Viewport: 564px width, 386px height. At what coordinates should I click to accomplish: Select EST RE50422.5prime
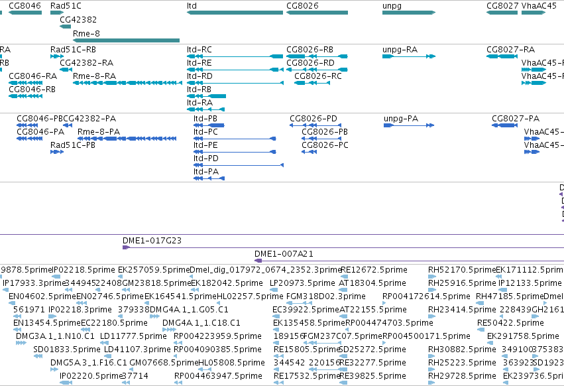[x=510, y=323]
